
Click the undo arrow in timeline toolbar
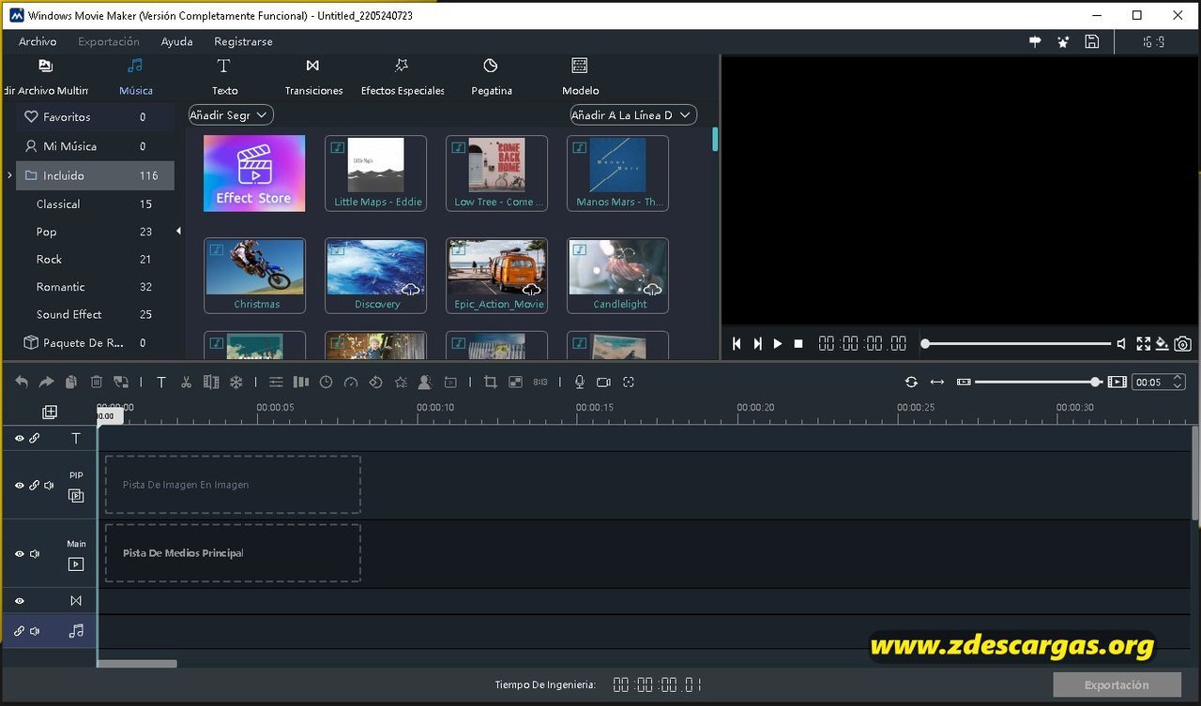click(22, 382)
